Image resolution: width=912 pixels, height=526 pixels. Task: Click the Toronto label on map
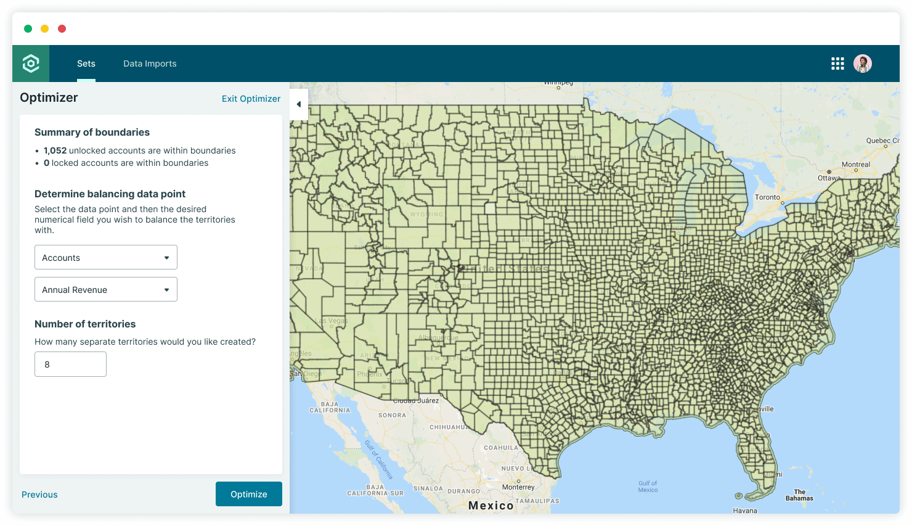click(x=767, y=197)
